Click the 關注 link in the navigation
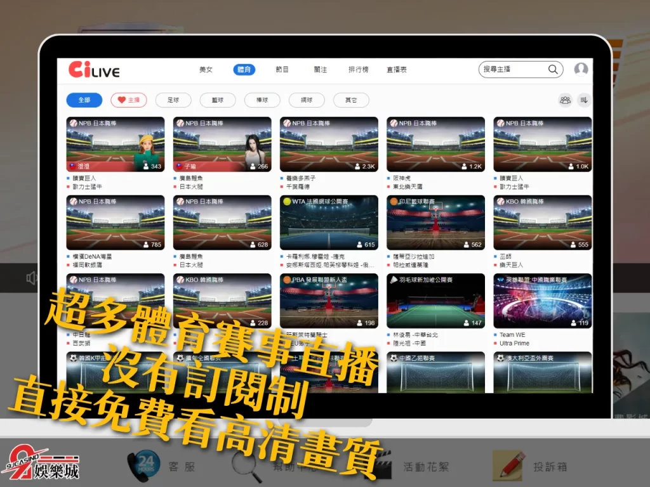Image resolution: width=650 pixels, height=487 pixels. (320, 70)
